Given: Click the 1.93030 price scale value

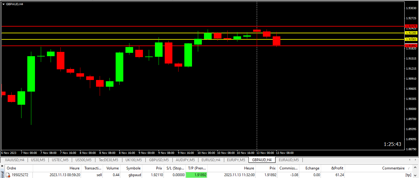Looking at the screenshot, I should tap(411, 8).
